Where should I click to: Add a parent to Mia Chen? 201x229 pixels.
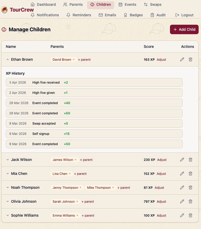tap(80, 174)
